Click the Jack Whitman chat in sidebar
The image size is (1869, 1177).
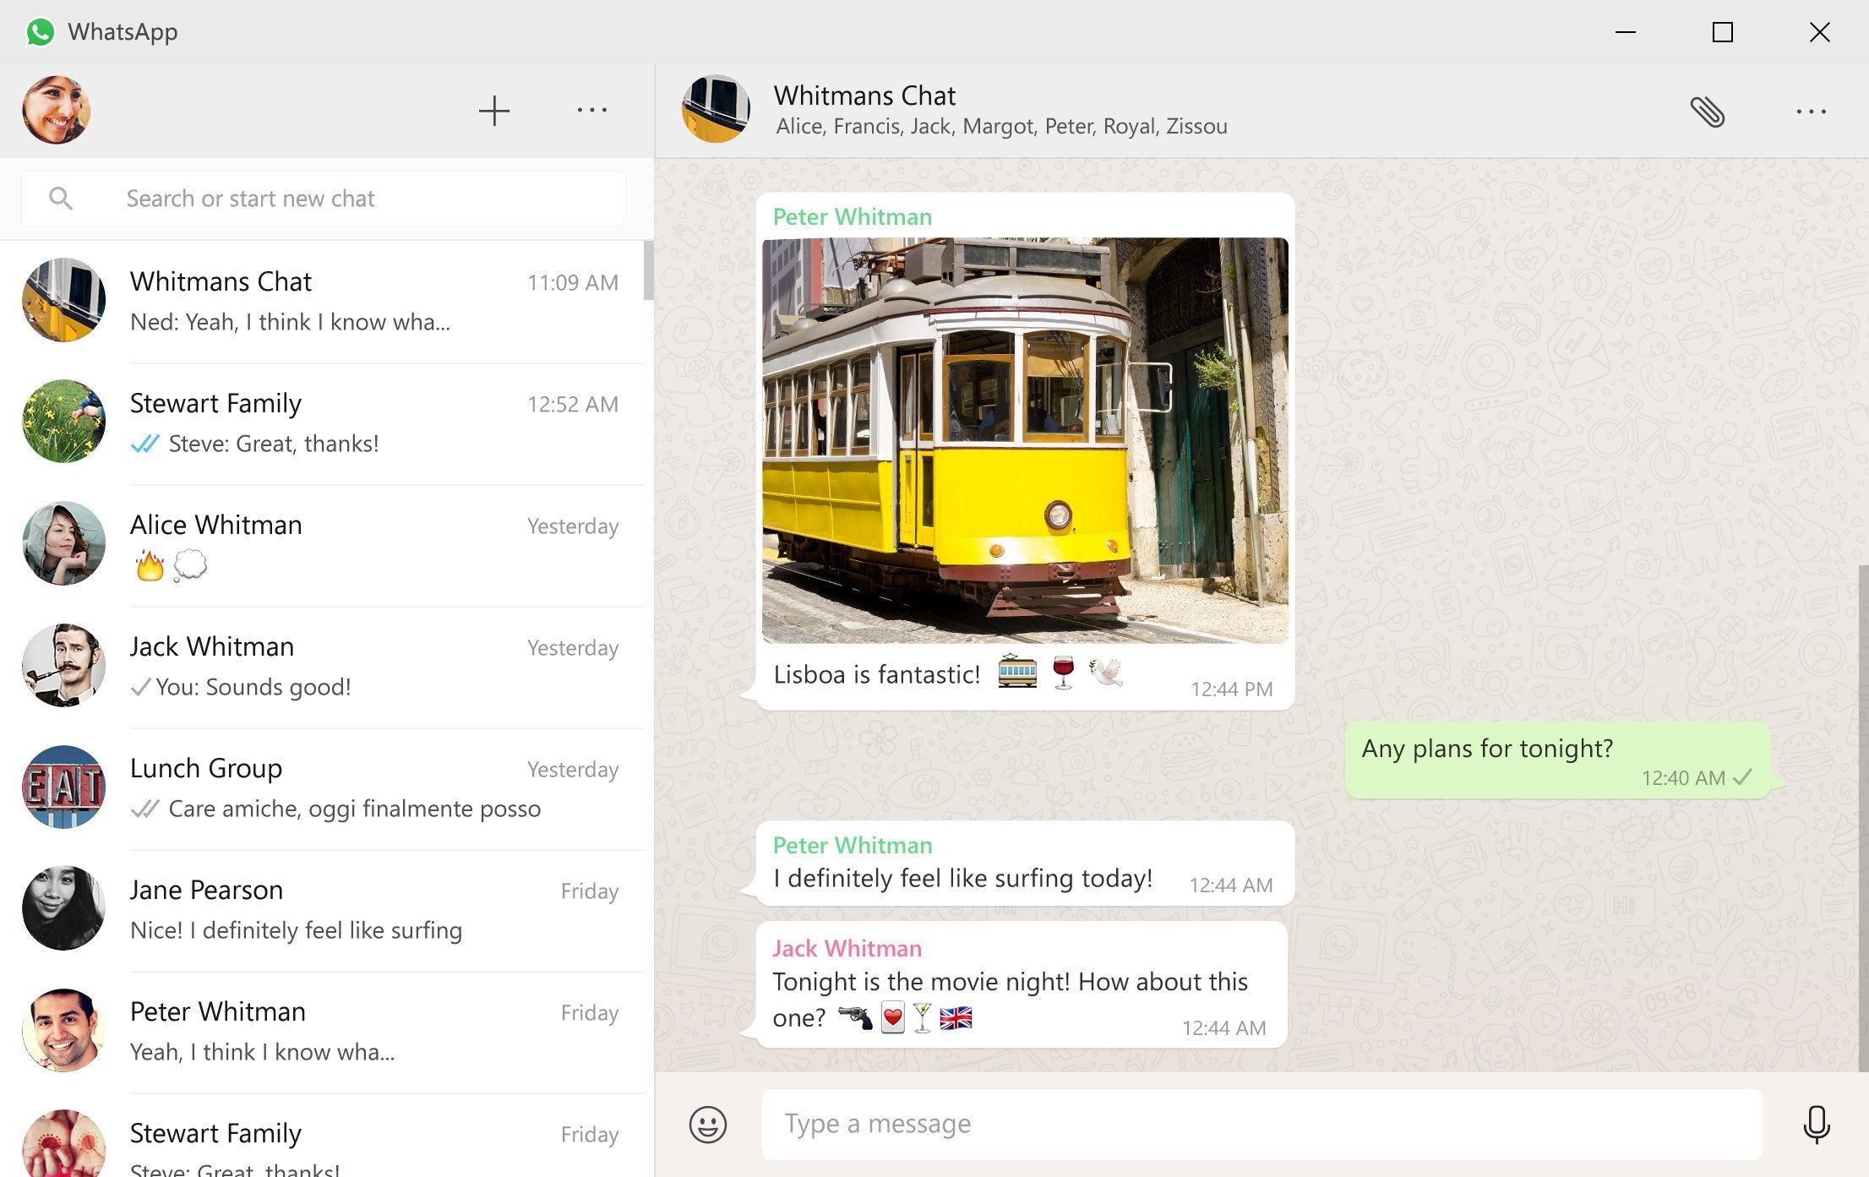[x=327, y=664]
